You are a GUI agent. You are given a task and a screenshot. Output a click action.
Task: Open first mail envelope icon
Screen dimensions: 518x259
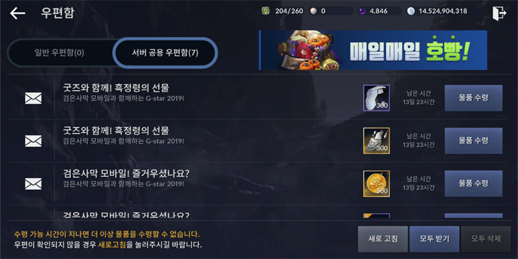(34, 98)
